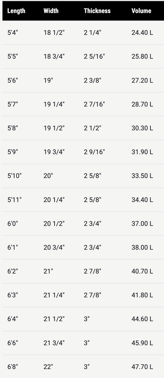Click the 2 3/8" thickness cell
The image size is (164, 378).
(93, 80)
